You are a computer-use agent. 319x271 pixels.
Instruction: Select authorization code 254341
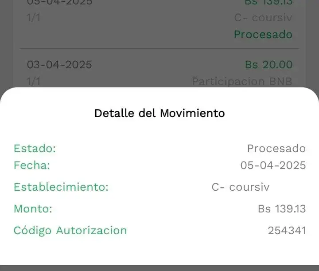tap(287, 231)
